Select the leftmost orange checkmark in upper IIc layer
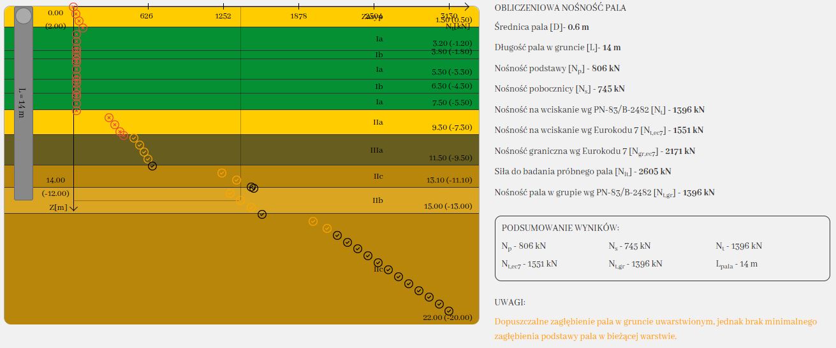This screenshot has height=348, width=836. 222,173
